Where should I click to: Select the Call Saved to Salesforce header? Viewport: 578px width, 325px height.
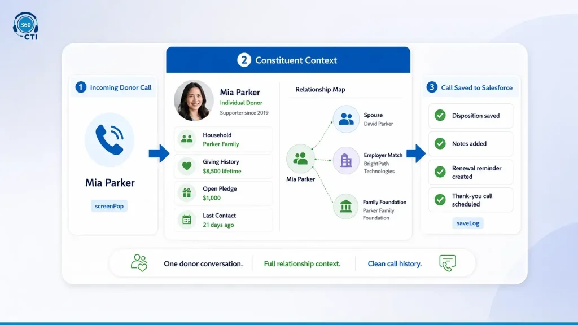pos(471,87)
